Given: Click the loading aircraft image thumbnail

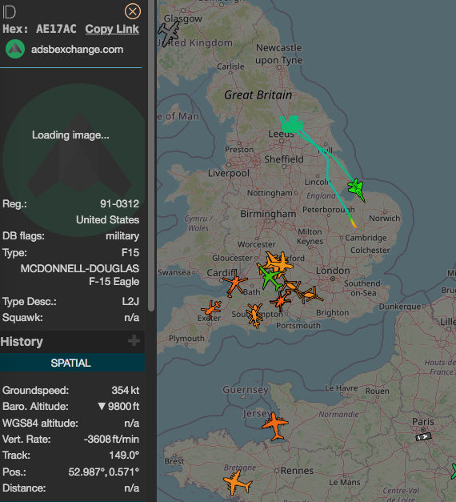Looking at the screenshot, I should click(74, 160).
